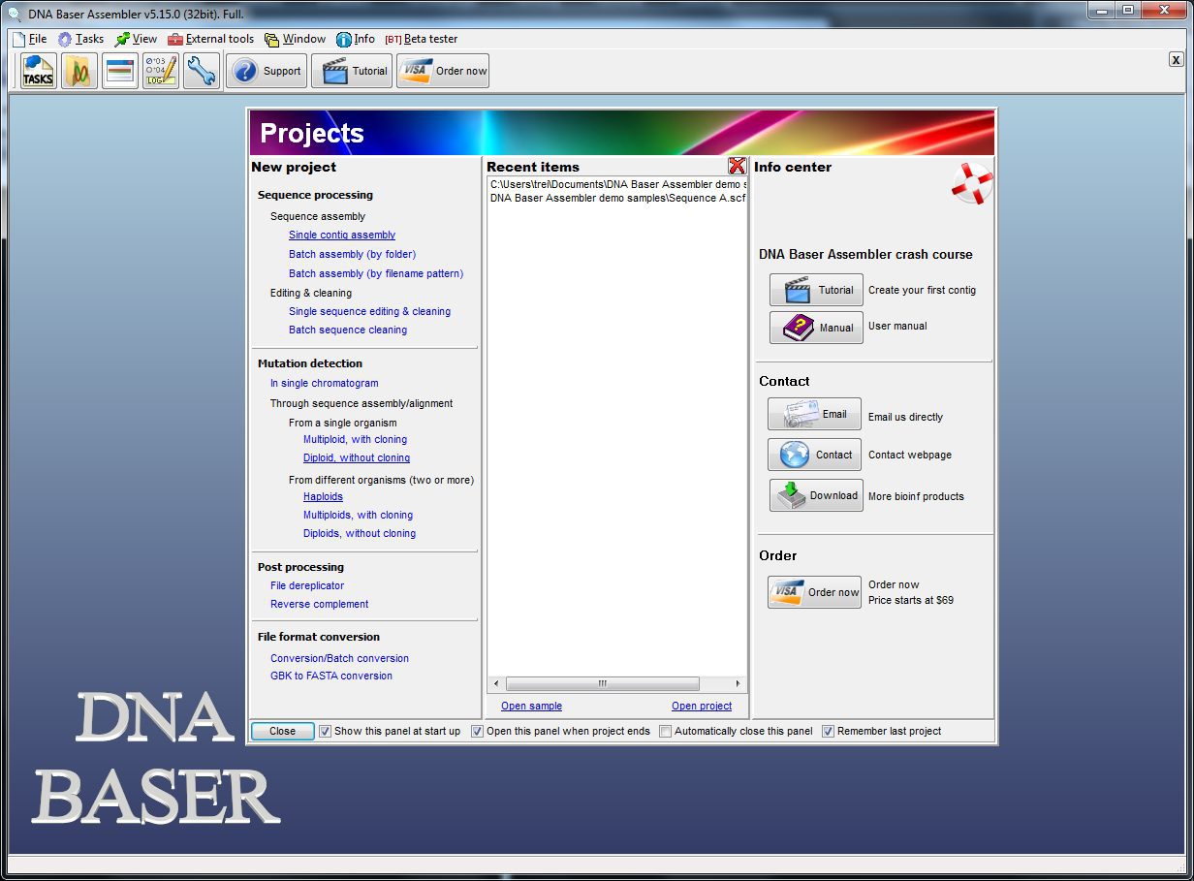Open the Window menu

295,39
